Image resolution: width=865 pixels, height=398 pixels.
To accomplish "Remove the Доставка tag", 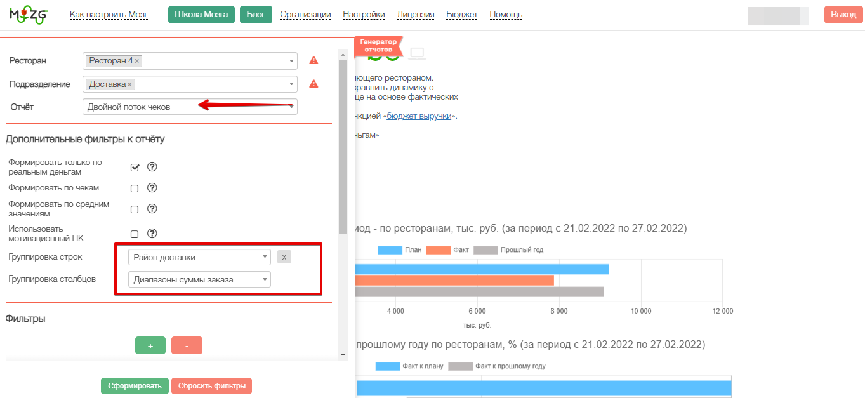I will point(129,84).
